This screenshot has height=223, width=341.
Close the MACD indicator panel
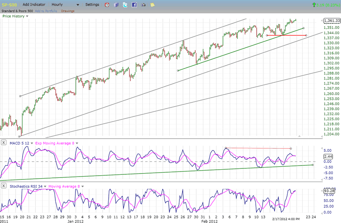point(3,142)
